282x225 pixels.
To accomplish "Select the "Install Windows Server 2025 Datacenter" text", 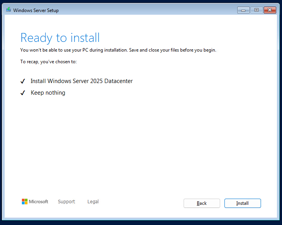I will [x=82, y=81].
